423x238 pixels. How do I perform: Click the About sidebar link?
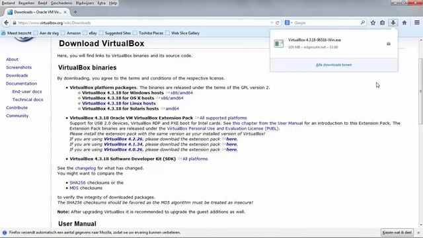12,59
